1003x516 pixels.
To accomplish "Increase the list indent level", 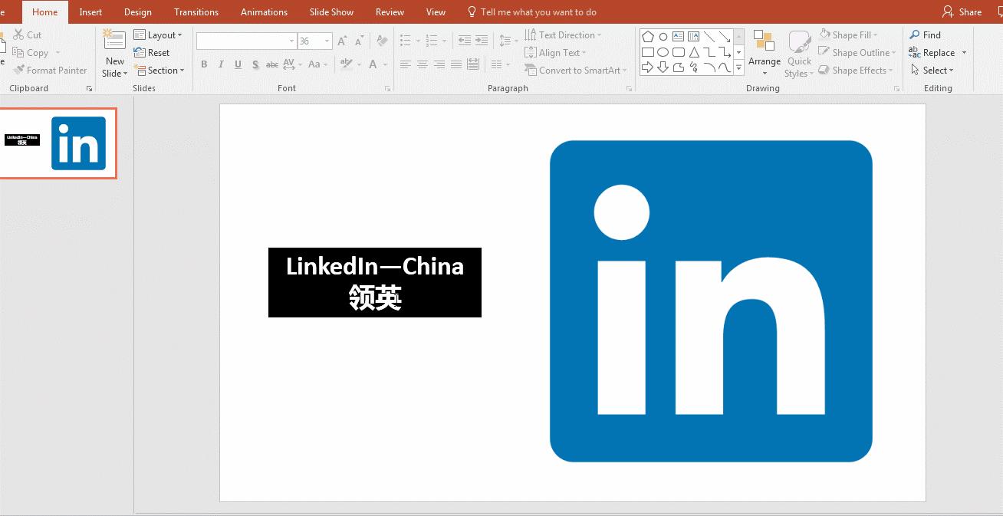I will [x=482, y=41].
